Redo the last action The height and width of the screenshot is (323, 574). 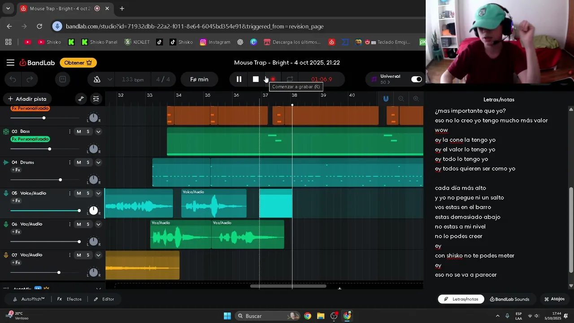pos(30,79)
